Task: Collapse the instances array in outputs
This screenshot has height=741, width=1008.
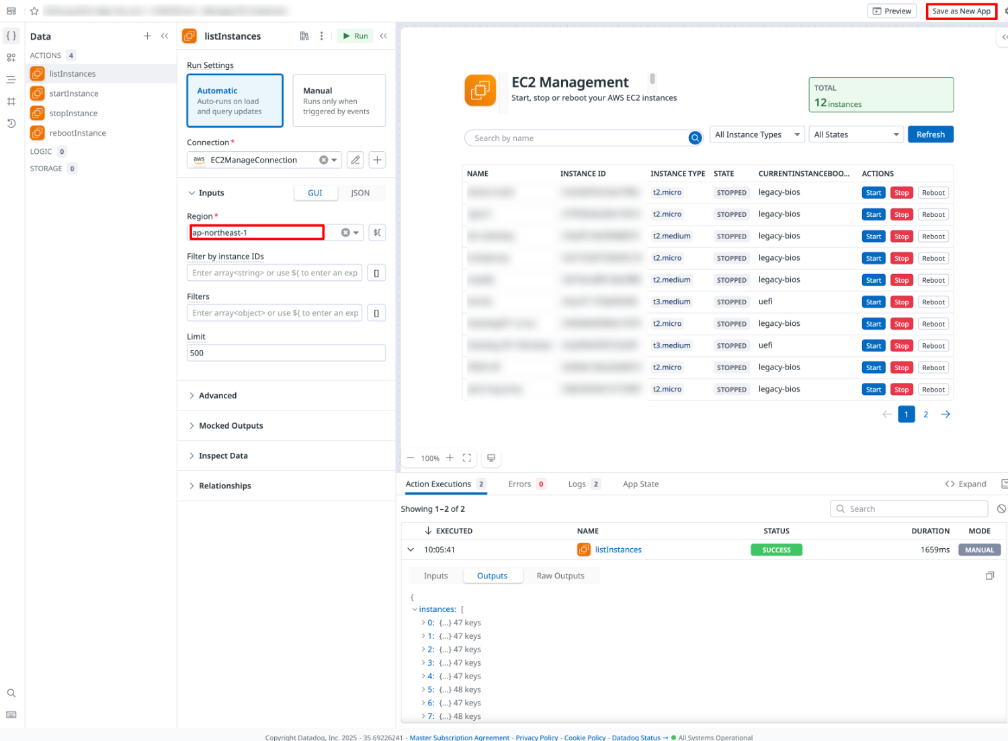Action: [x=415, y=609]
